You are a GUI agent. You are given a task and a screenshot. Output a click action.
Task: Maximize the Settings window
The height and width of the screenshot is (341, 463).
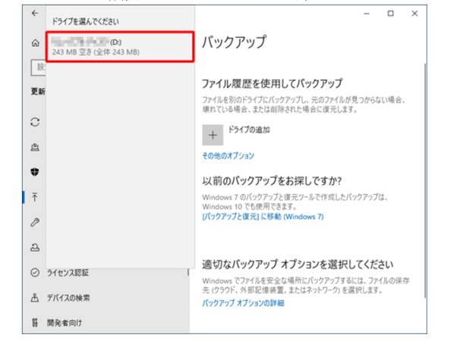(391, 14)
